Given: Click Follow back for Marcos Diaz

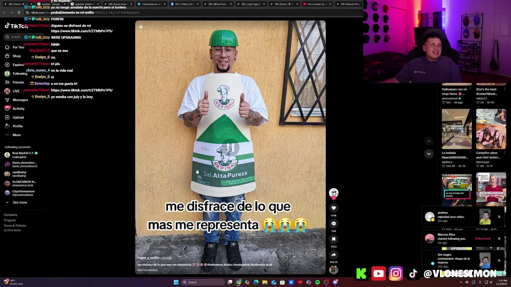Looking at the screenshot, I should click(x=483, y=239).
